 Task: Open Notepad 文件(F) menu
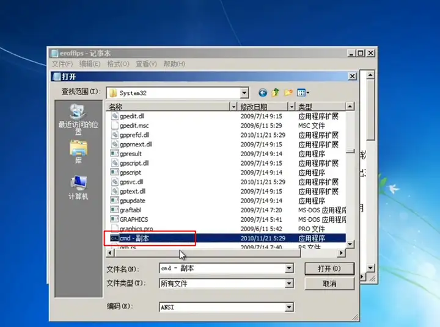[62, 64]
